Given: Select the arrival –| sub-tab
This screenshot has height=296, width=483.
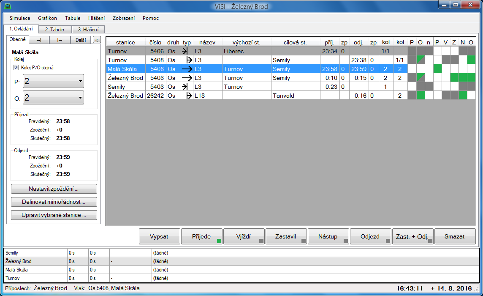Looking at the screenshot, I should (x=39, y=40).
